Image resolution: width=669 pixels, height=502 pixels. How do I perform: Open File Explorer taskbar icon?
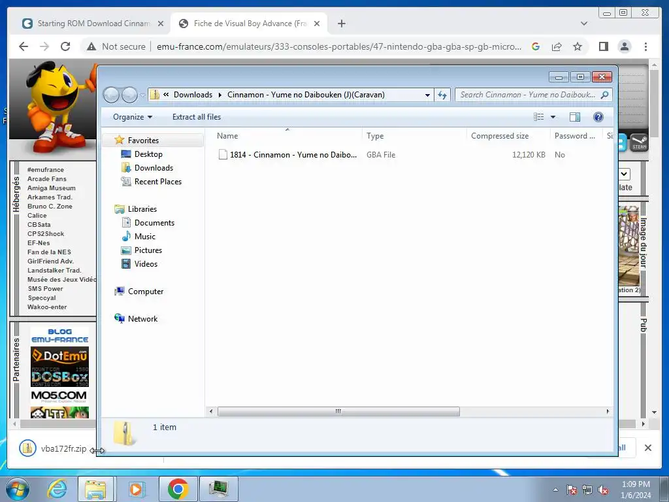(95, 489)
